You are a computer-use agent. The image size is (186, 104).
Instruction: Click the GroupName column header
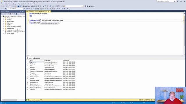[x=47, y=60]
